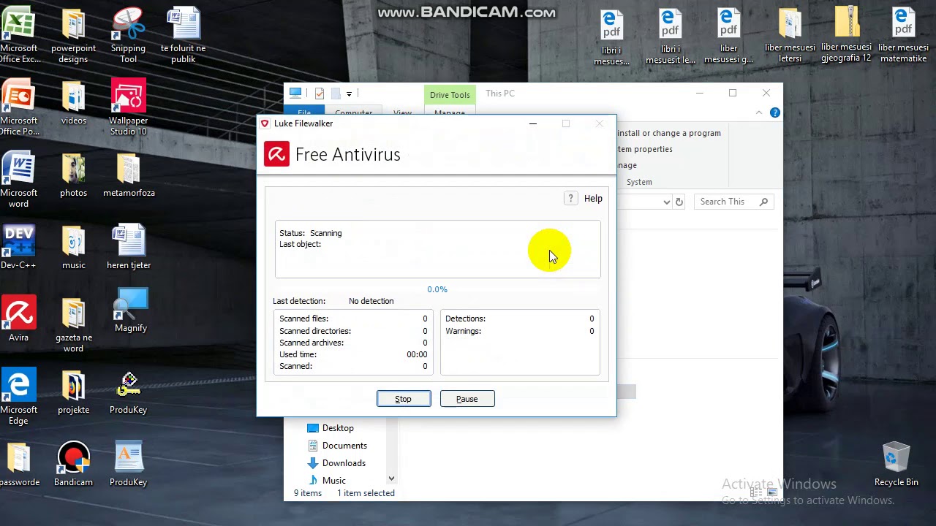936x526 pixels.
Task: Switch Explorer to large icons view
Action: click(x=771, y=493)
